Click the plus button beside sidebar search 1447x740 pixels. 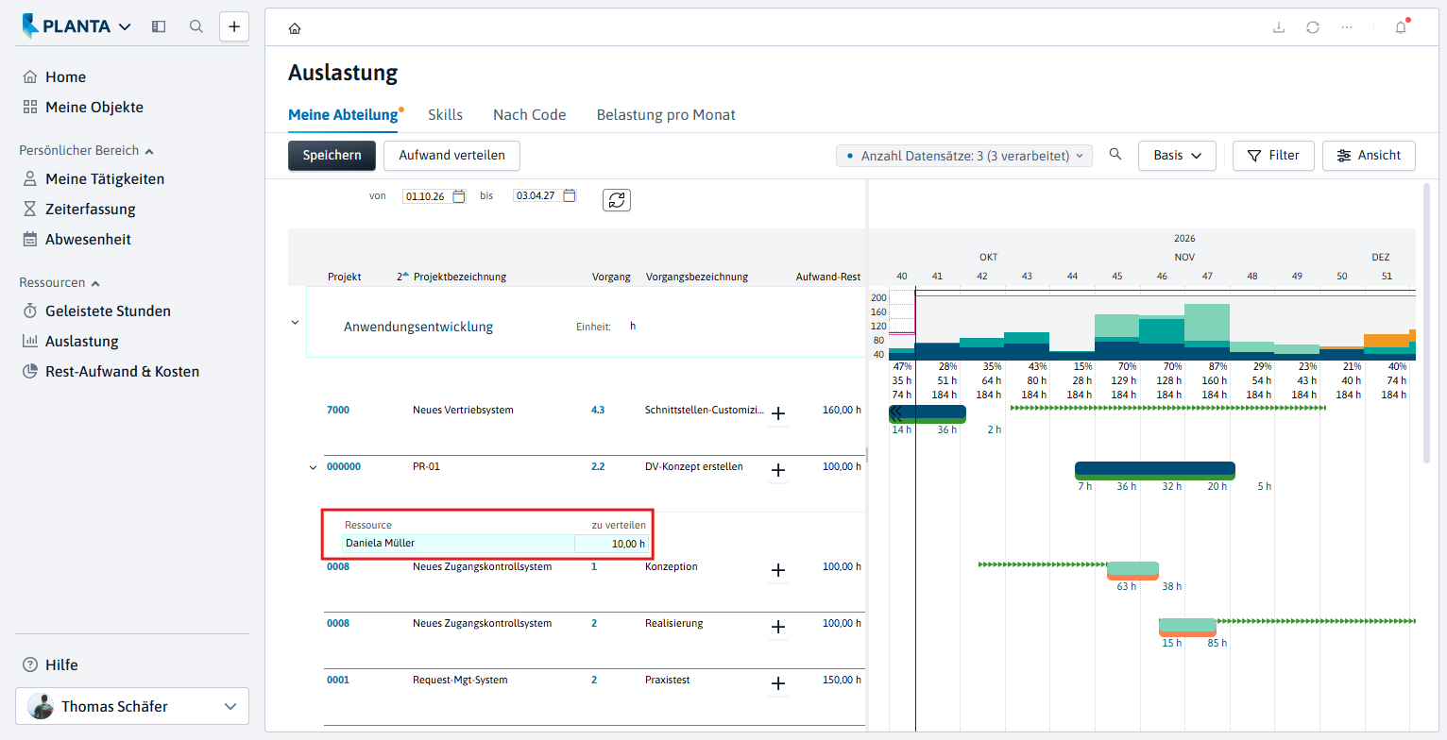pos(234,26)
